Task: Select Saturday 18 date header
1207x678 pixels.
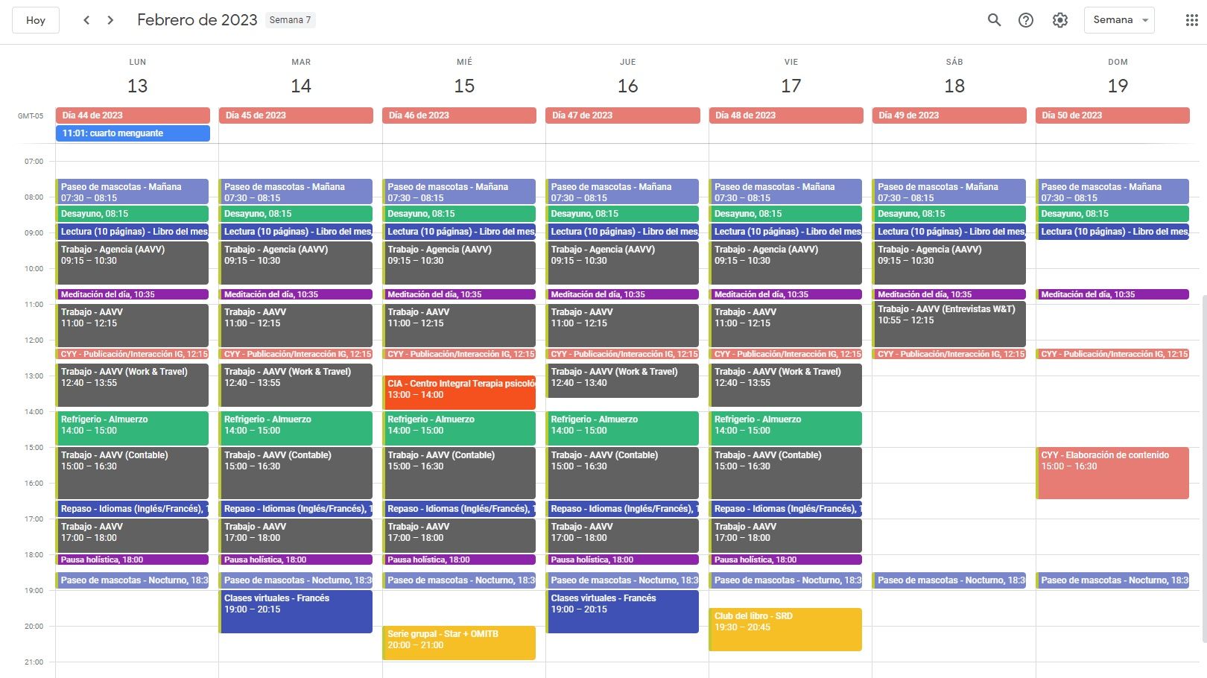Action: 954,86
